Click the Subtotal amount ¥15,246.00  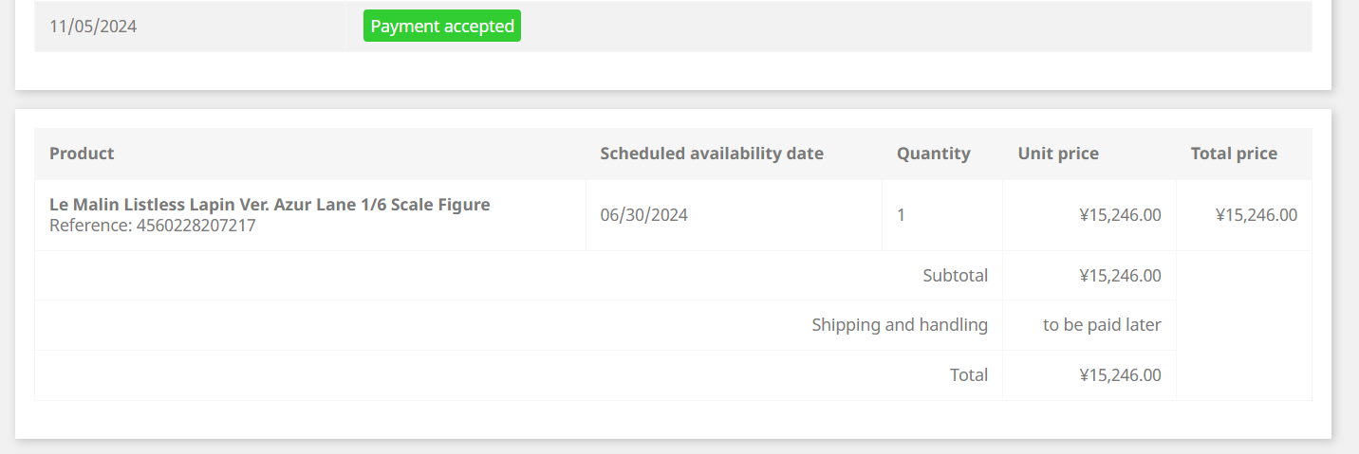(x=1120, y=276)
